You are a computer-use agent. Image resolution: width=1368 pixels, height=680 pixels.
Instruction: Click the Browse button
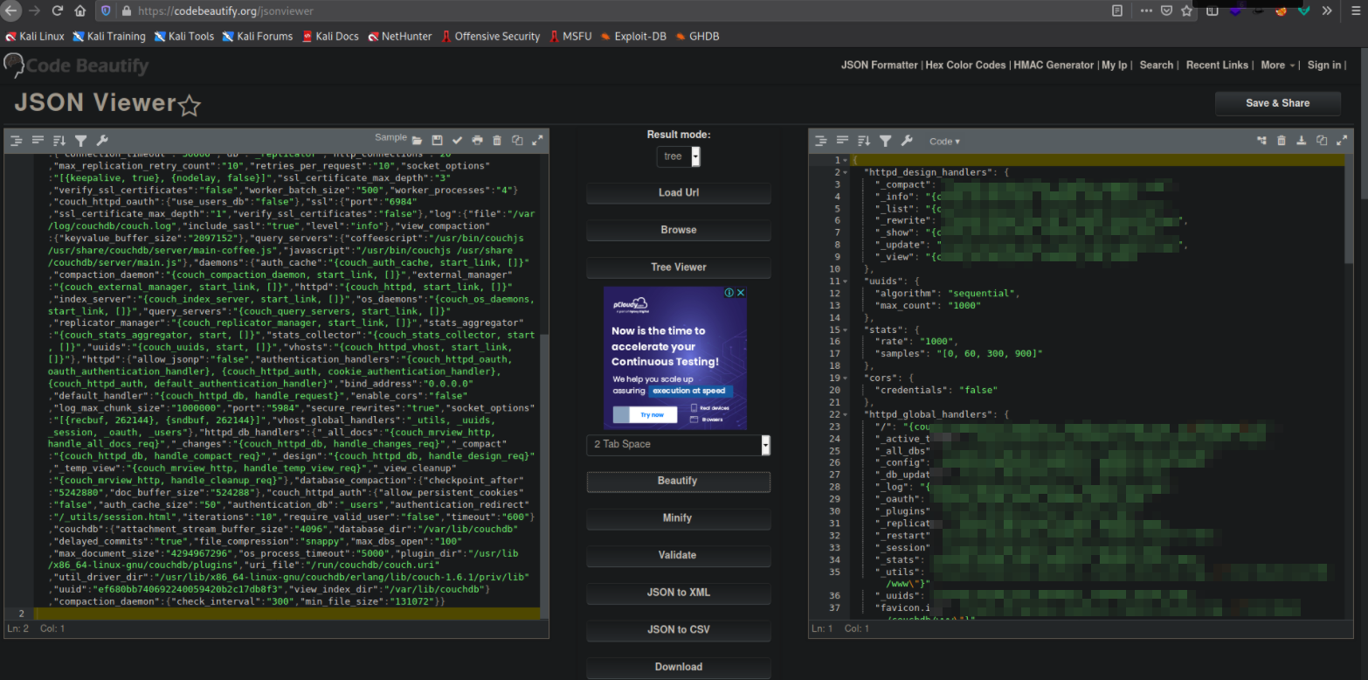point(679,230)
